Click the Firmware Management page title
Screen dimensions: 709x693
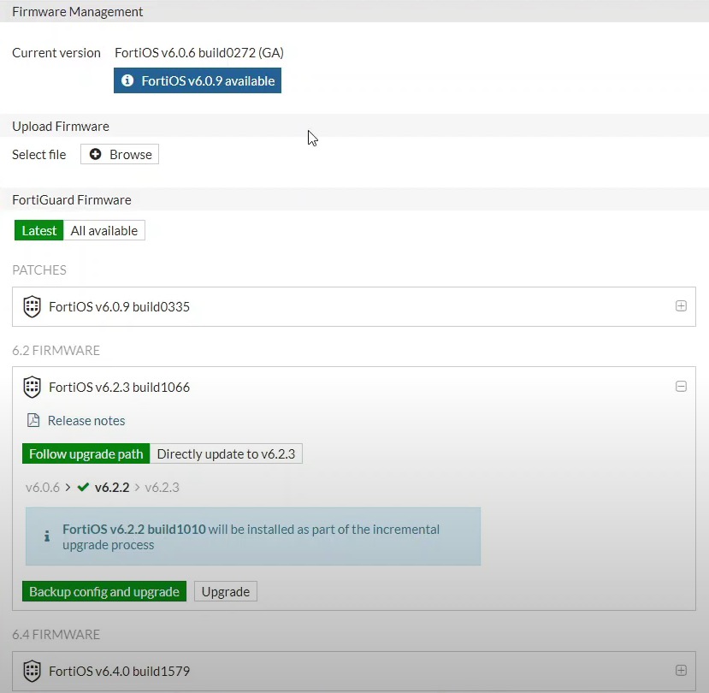(x=77, y=12)
